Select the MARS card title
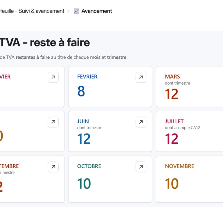Image resolution: width=223 pixels, height=216 pixels. pos(172,77)
